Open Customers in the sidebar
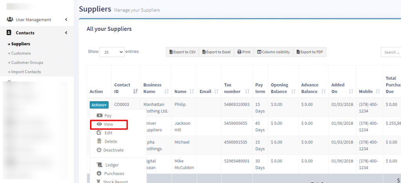Screen dimensions: 401x183 [x=21, y=53]
